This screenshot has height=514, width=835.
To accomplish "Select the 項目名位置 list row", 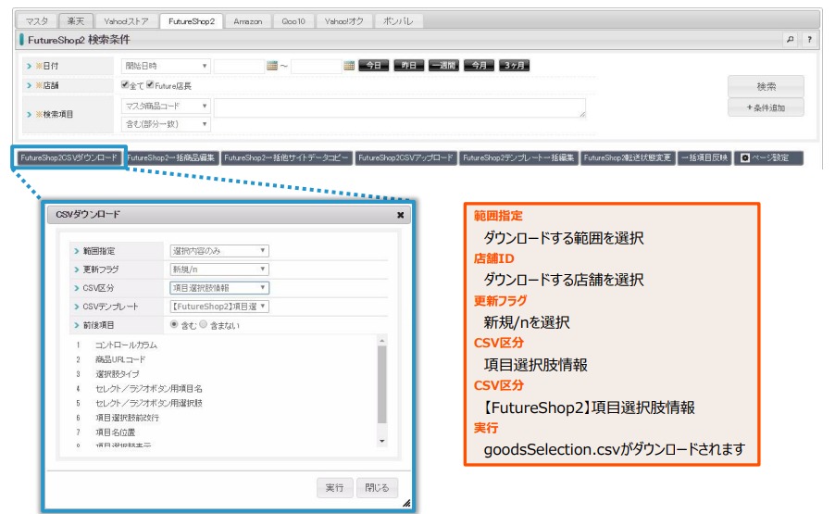I will 115,433.
